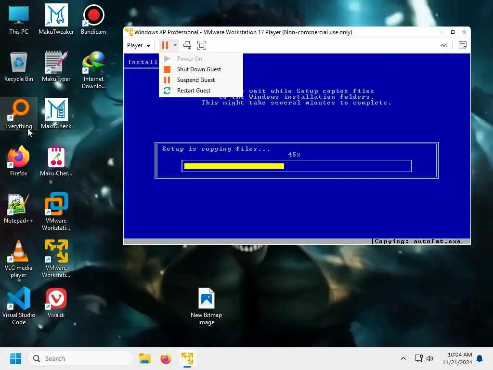Minimize the VMware Player window
Image resolution: width=493 pixels, height=370 pixels.
click(x=441, y=32)
